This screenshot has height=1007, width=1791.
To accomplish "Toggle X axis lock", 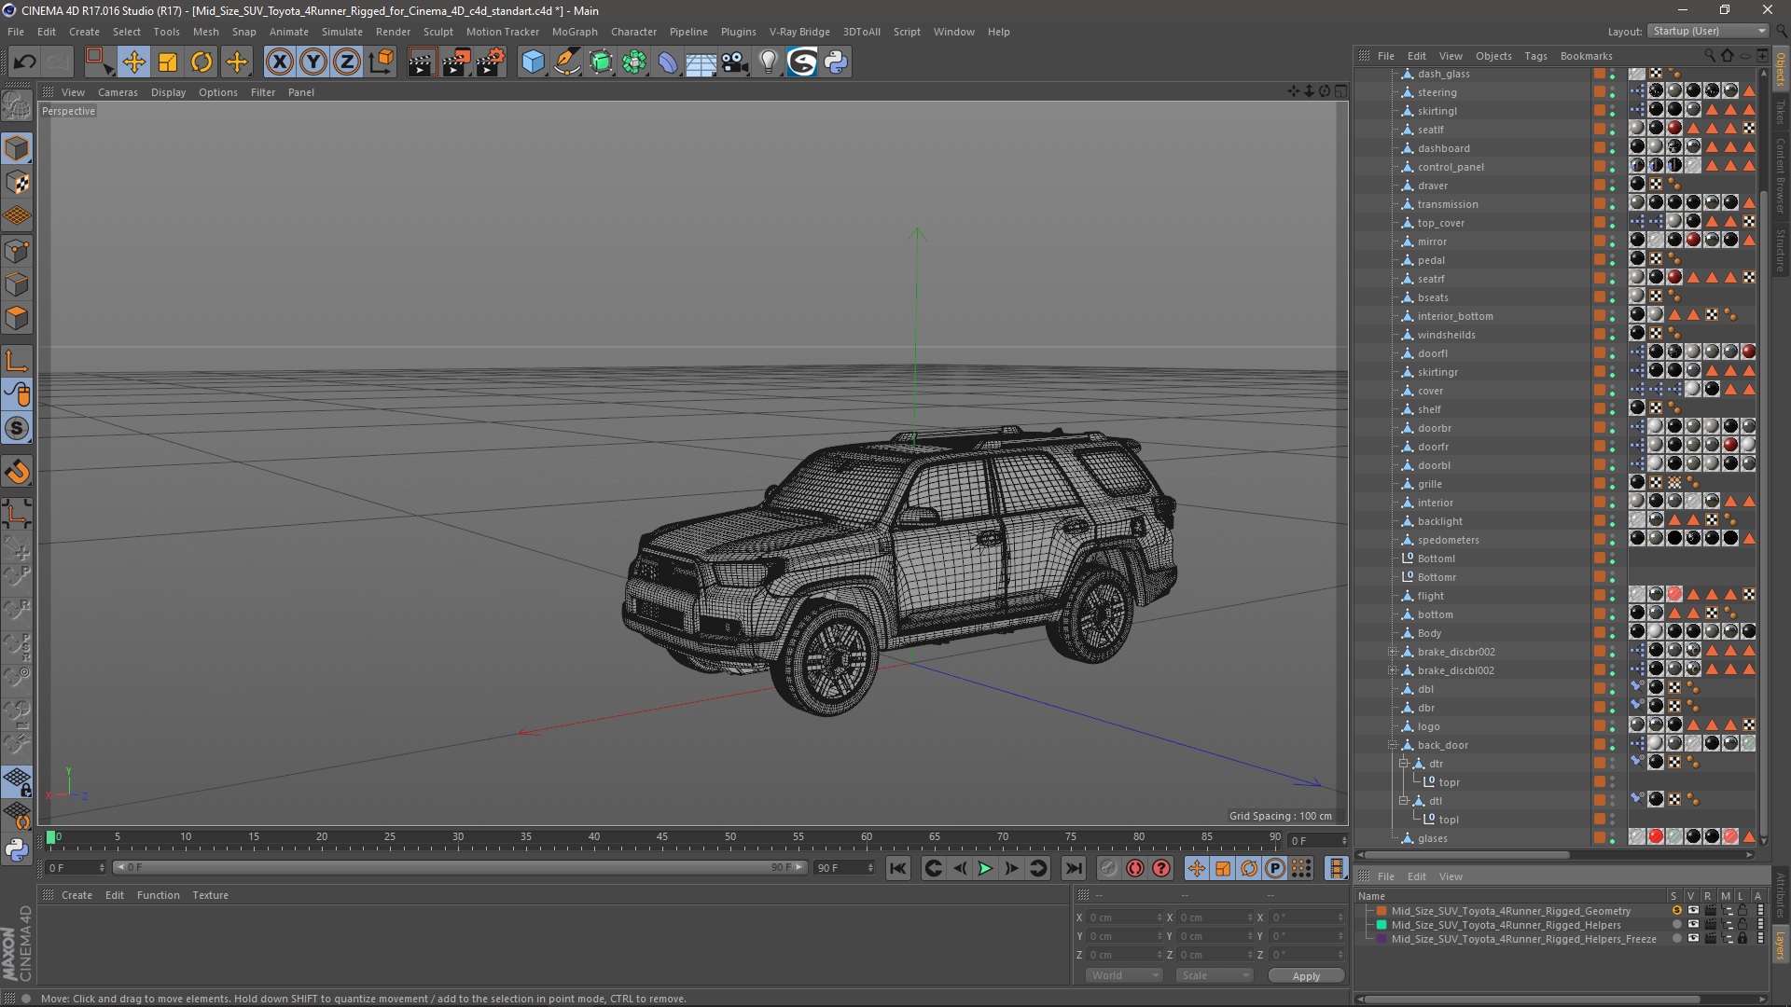I will (x=279, y=62).
